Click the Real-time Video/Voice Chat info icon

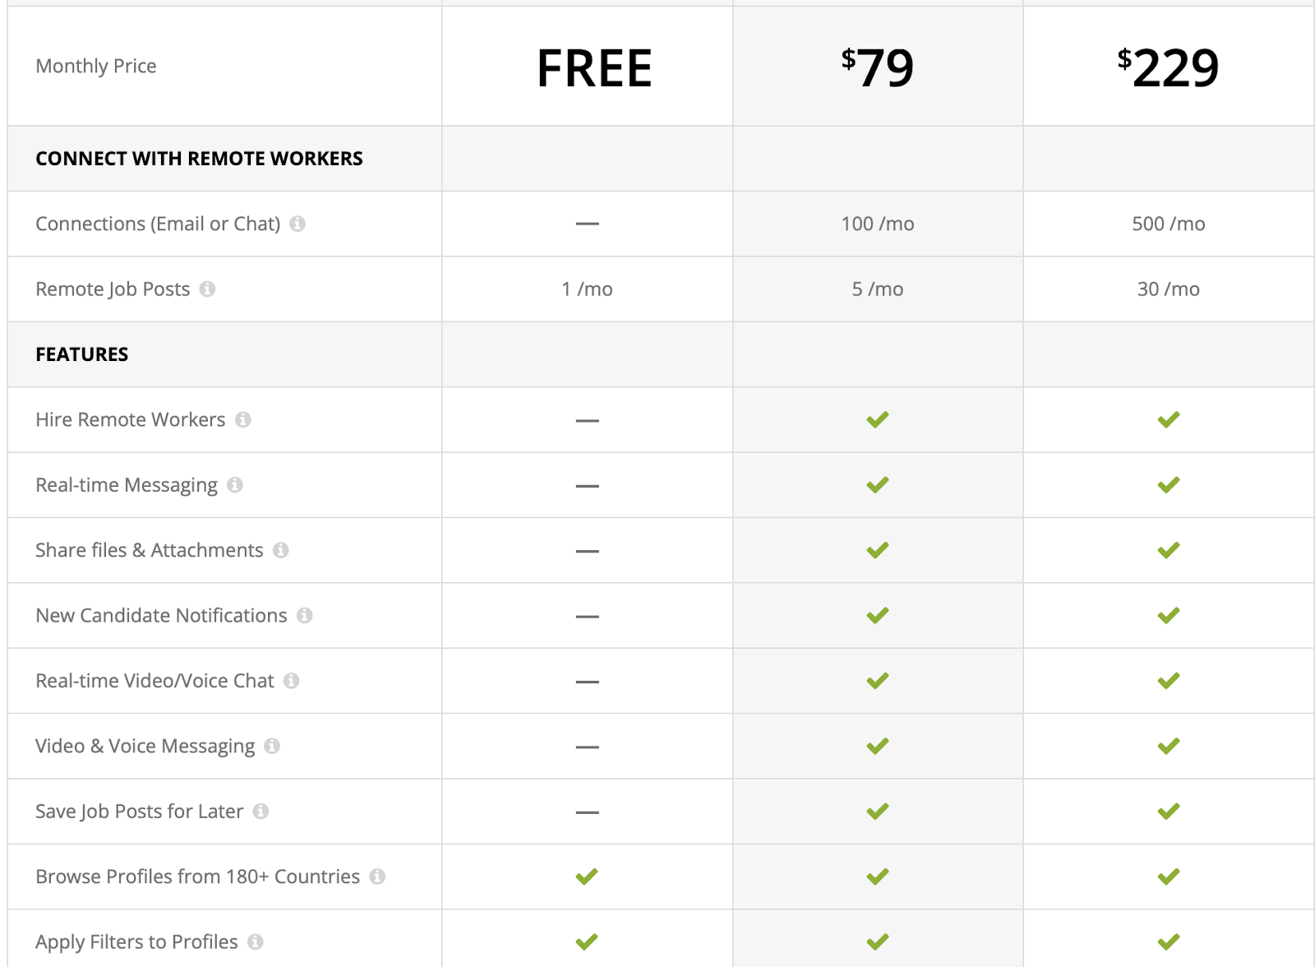(x=291, y=681)
